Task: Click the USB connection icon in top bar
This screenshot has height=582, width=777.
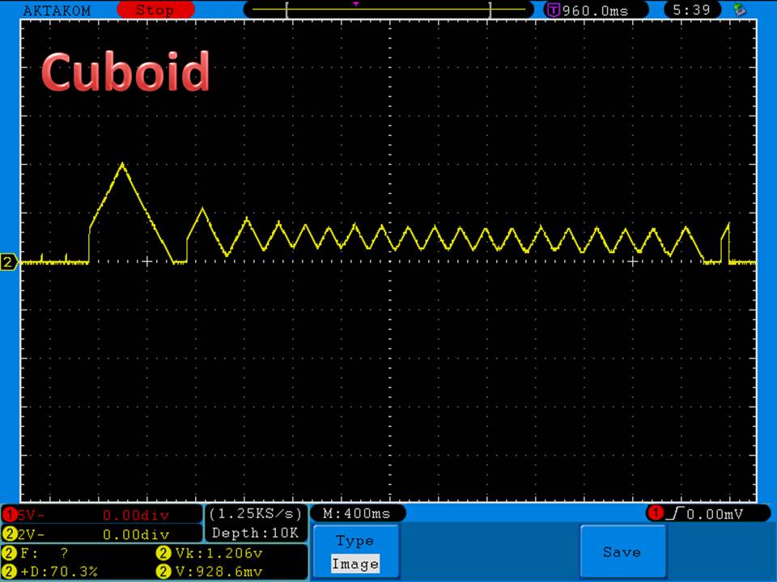Action: point(738,11)
